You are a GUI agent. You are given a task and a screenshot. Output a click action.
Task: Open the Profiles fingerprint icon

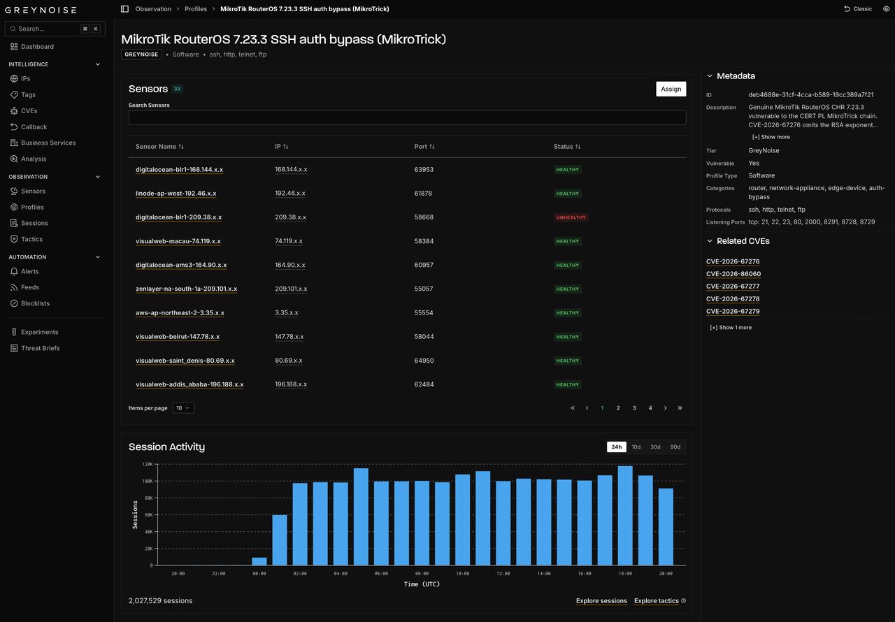14,207
